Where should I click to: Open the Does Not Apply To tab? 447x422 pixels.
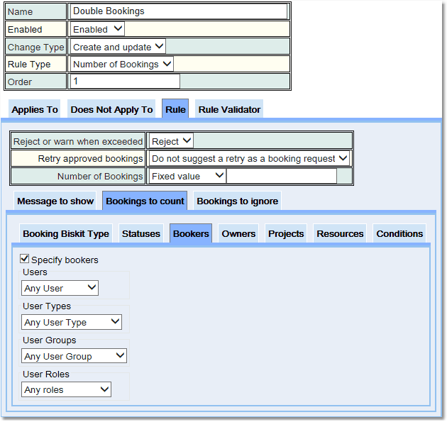[111, 110]
